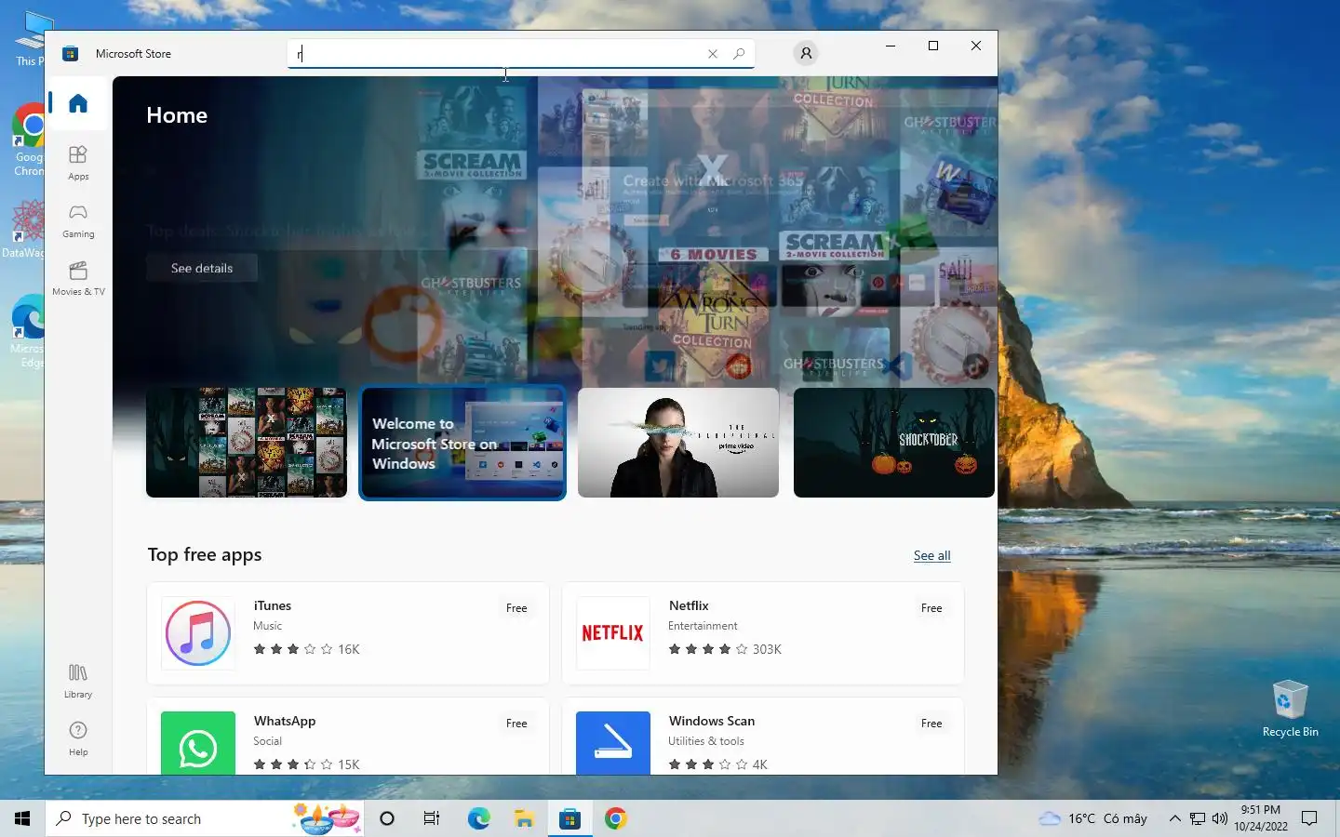Show hidden system tray icons
Image resolution: width=1340 pixels, height=837 pixels.
click(x=1174, y=818)
